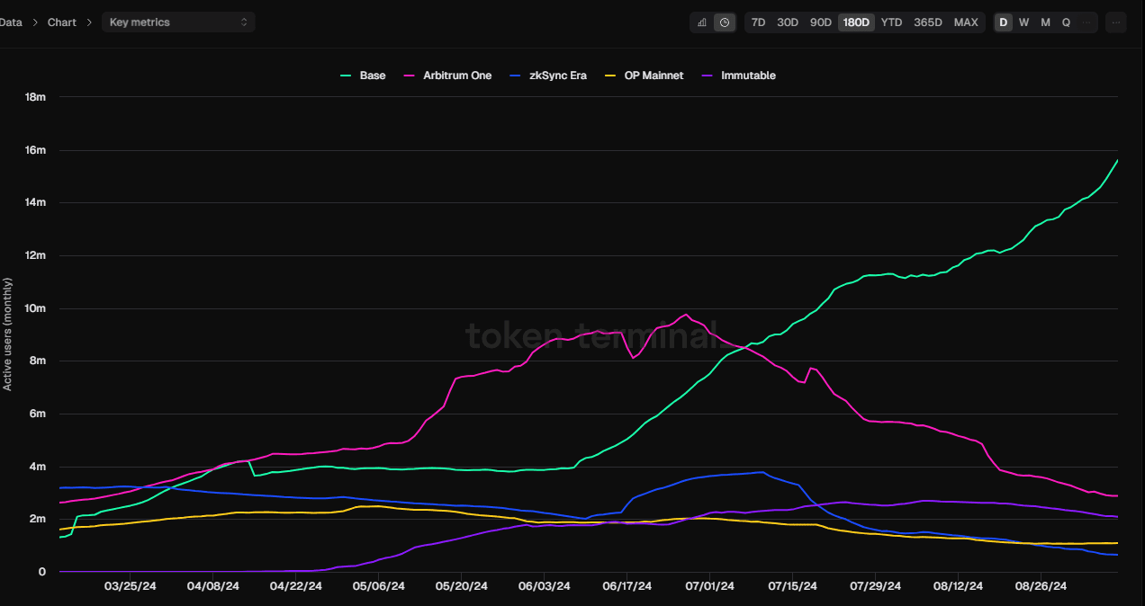1145x606 pixels.
Task: Click the bar chart type icon
Action: 701,22
